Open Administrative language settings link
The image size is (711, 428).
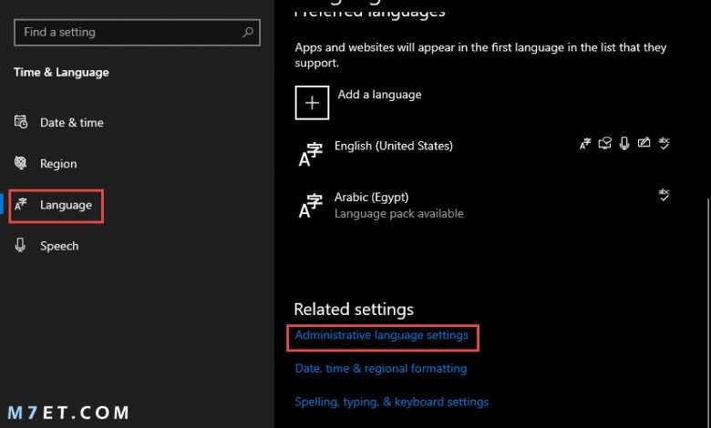click(x=381, y=335)
